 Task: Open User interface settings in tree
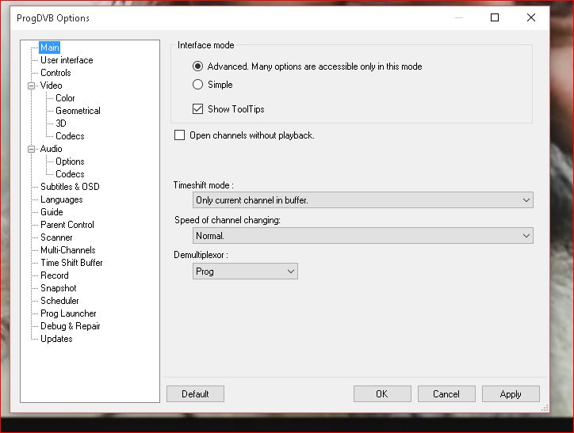[x=67, y=60]
